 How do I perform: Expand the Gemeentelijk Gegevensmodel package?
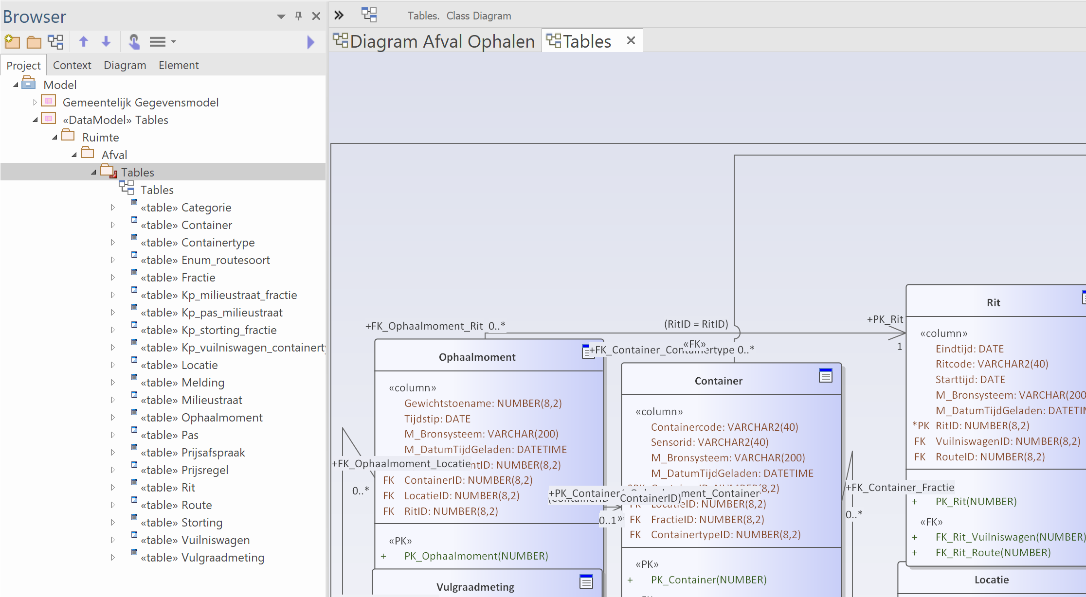pyautogui.click(x=35, y=102)
